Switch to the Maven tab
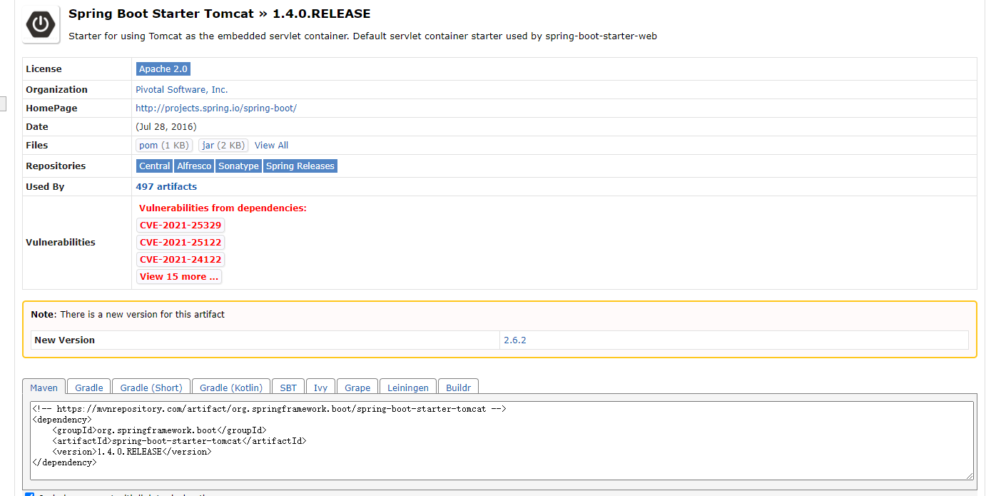The image size is (991, 496). coord(44,387)
